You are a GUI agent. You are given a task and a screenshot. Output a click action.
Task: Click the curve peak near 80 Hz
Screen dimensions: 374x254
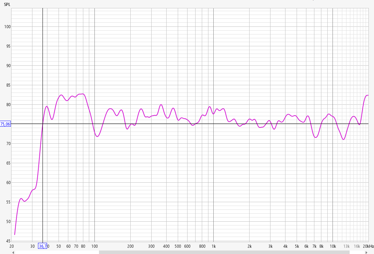tap(83, 94)
